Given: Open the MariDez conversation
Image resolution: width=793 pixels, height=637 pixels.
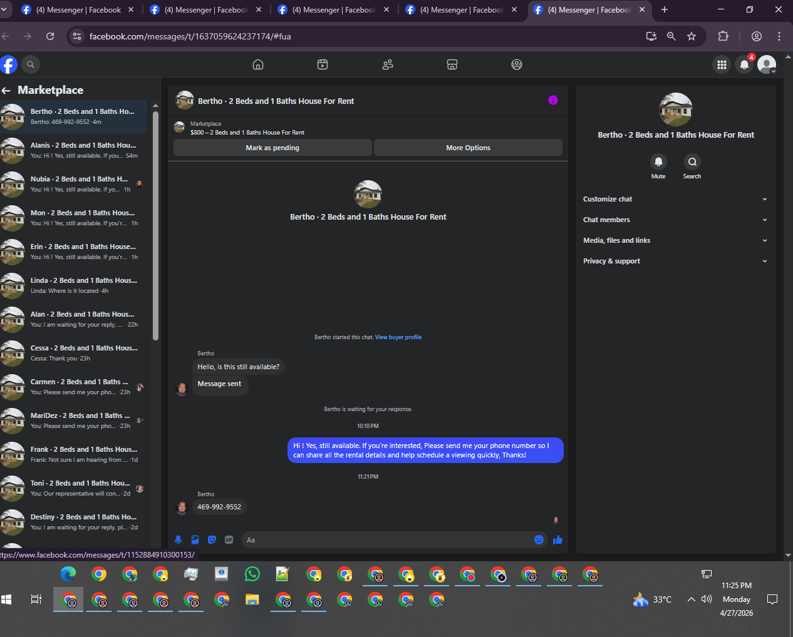Looking at the screenshot, I should click(74, 420).
